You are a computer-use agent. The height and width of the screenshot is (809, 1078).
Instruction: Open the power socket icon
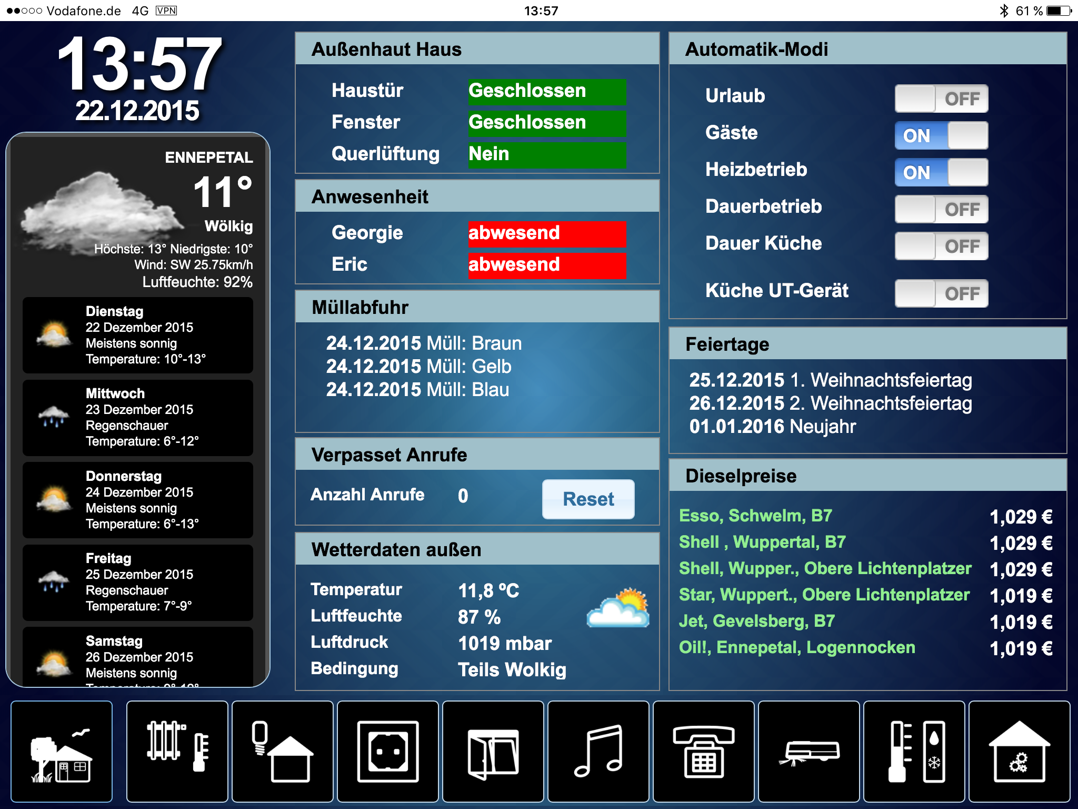388,752
